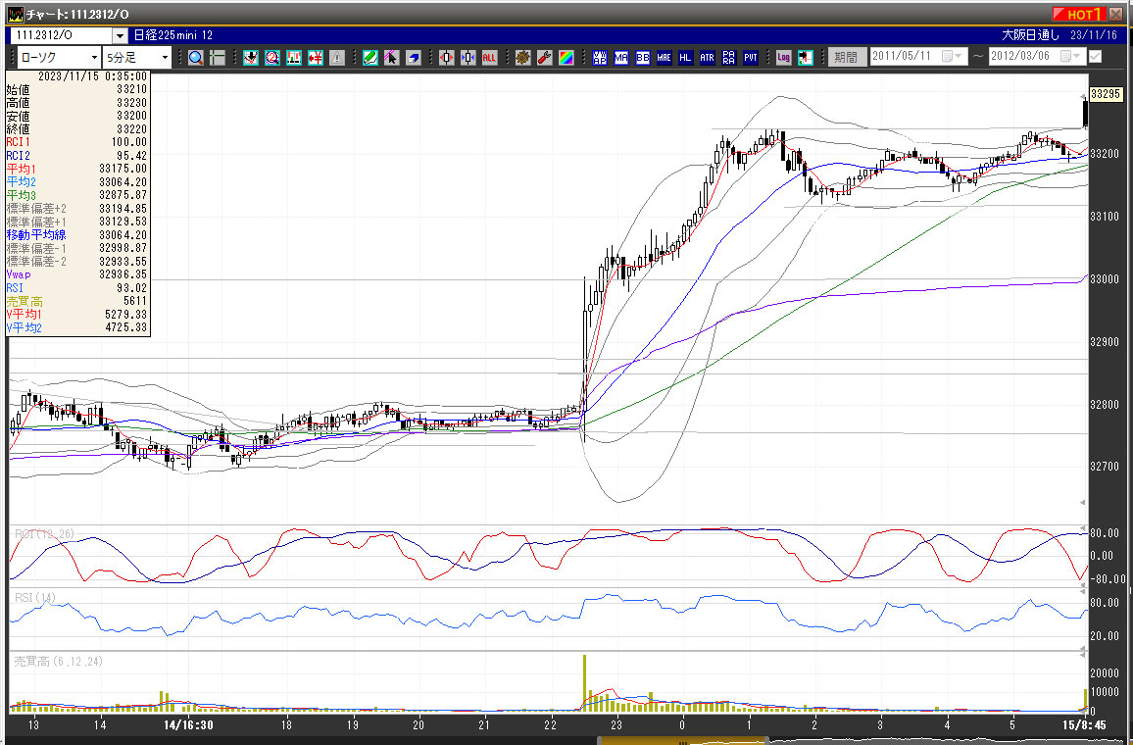Click the 期間 period button

click(x=846, y=57)
